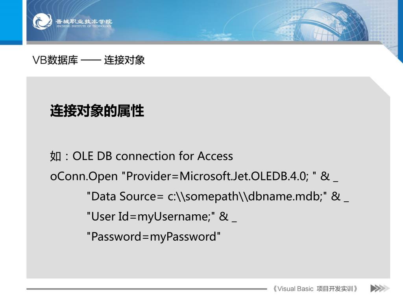The width and height of the screenshot is (403, 302).
Task: Click the solid blue block at top-left corner
Action: (11, 22)
